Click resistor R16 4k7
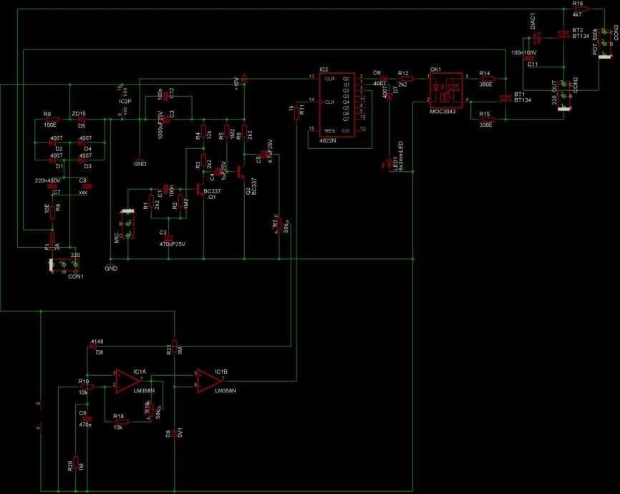 (x=581, y=9)
